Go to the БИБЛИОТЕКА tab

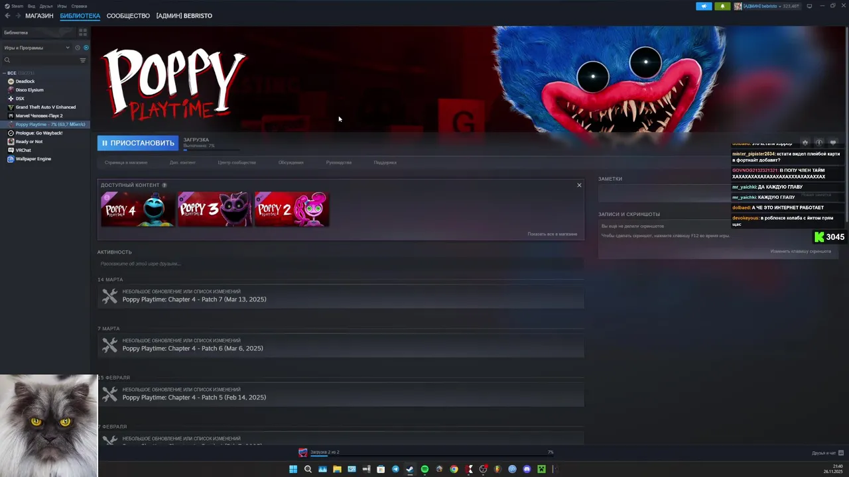[80, 16]
